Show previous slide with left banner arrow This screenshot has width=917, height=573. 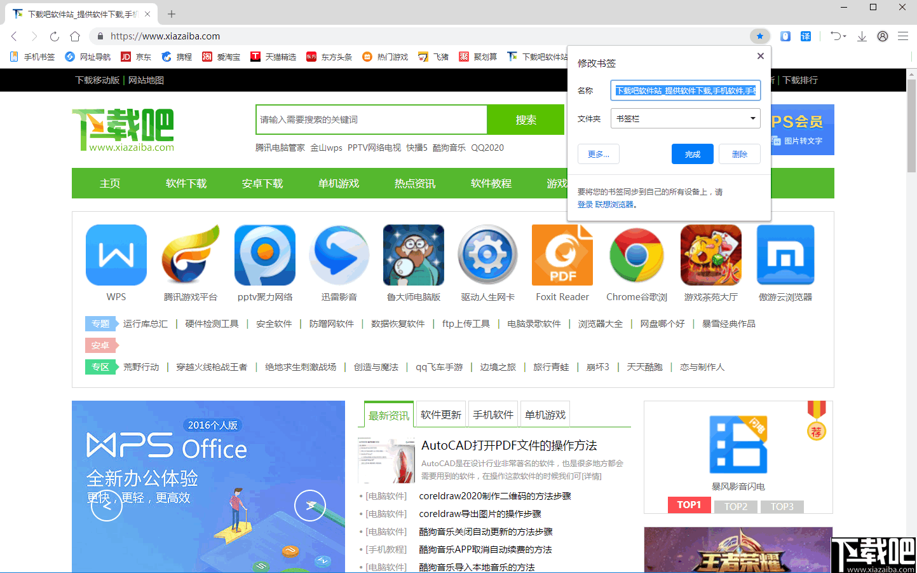pos(107,506)
